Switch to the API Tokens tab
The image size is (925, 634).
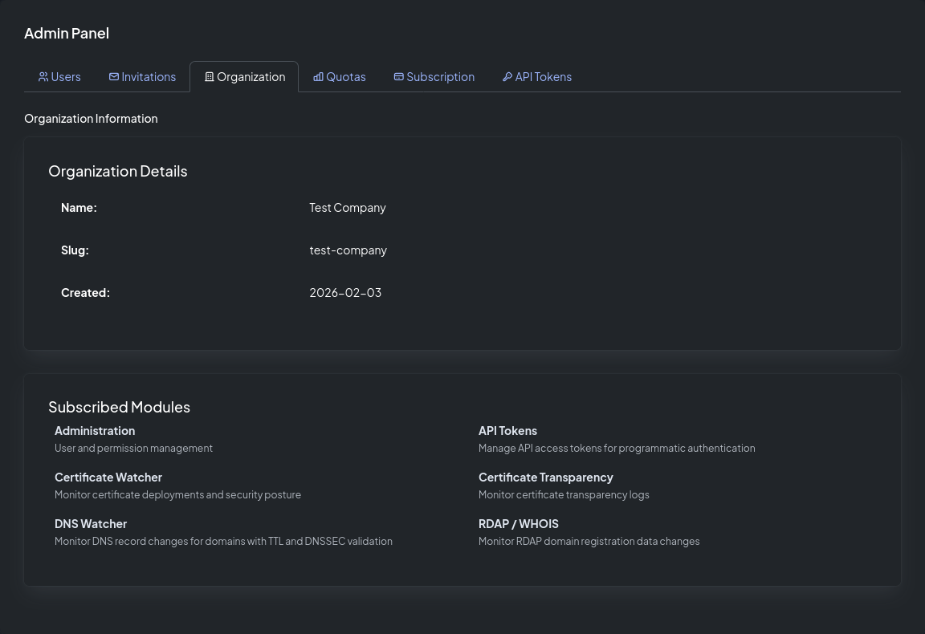(x=537, y=77)
